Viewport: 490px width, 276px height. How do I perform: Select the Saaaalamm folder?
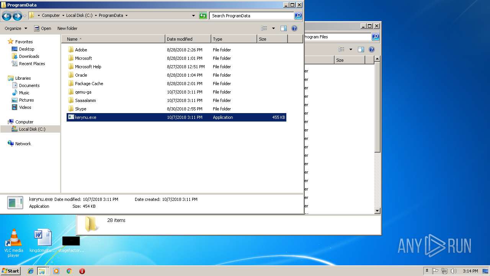pyautogui.click(x=176, y=100)
